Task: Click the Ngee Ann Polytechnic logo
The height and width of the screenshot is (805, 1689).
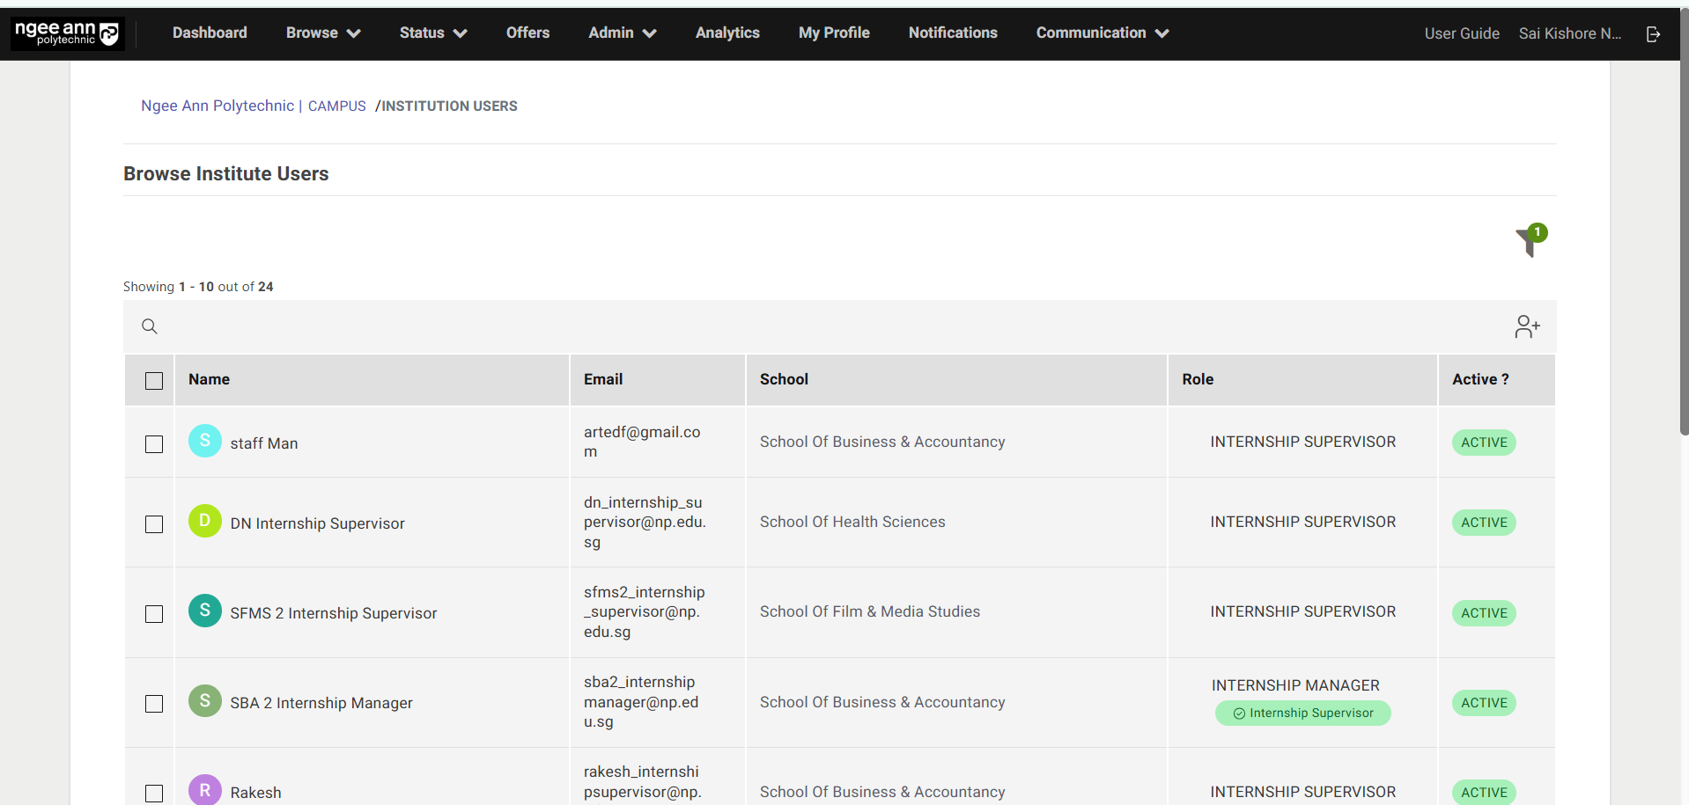Action: coord(67,33)
